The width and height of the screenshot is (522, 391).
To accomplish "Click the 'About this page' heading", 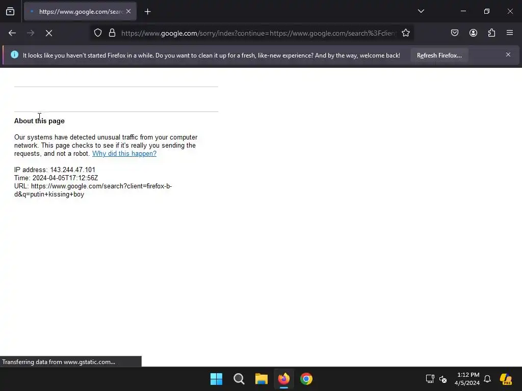I will 39,121.
